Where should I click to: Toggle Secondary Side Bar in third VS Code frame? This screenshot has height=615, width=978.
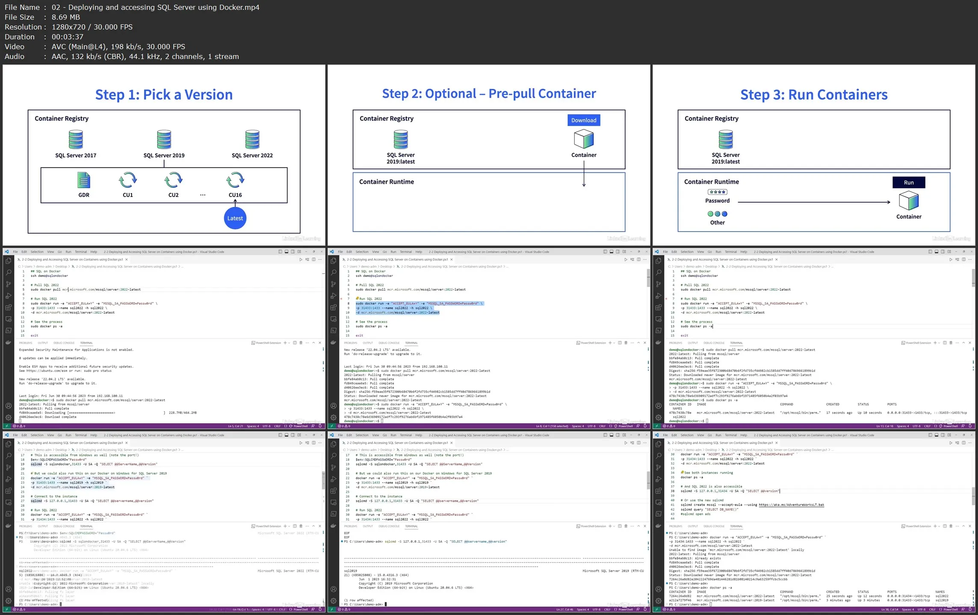(943, 252)
